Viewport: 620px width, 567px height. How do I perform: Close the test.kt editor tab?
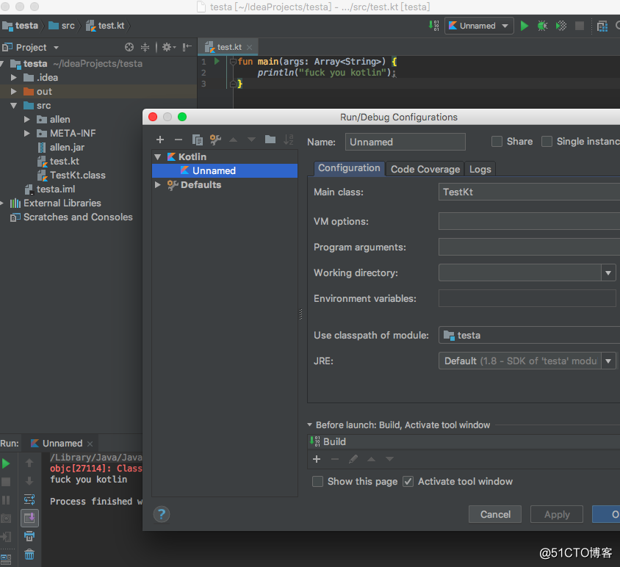[249, 47]
